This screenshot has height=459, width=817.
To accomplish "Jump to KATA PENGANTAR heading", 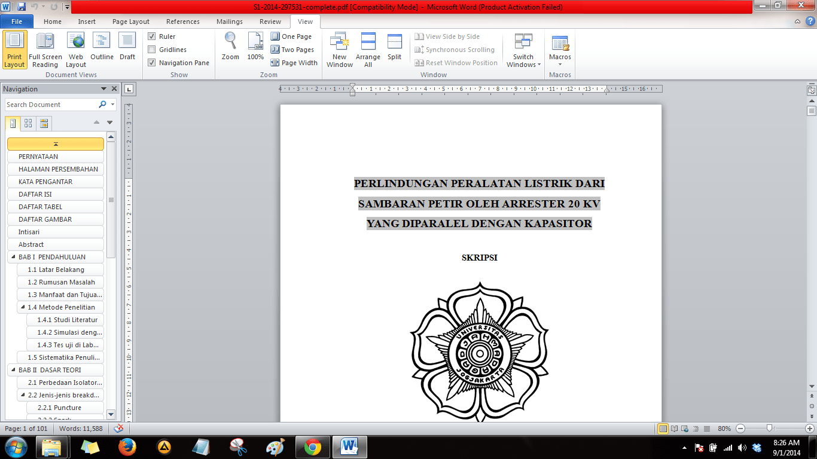I will 56,182.
